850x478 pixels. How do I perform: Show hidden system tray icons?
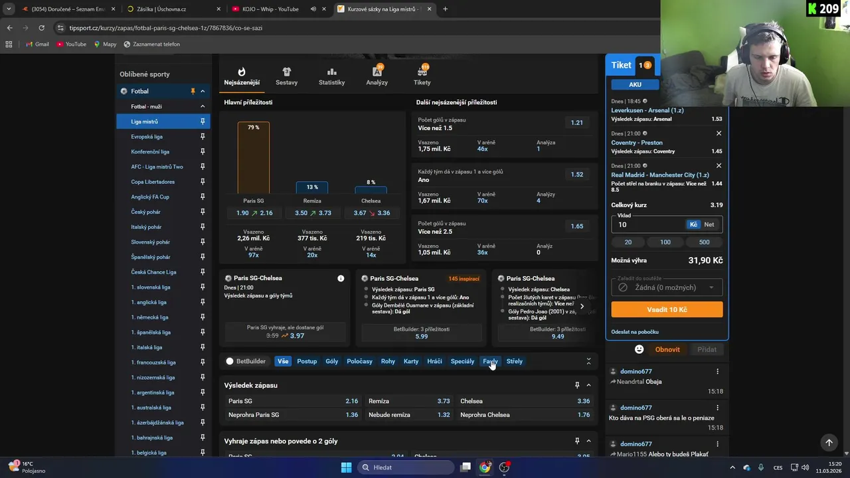732,467
